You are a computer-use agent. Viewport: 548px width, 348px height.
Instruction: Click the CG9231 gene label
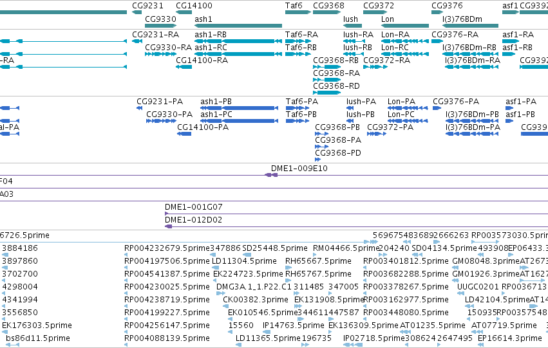pyautogui.click(x=147, y=6)
